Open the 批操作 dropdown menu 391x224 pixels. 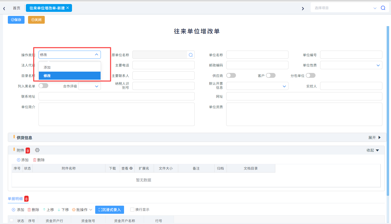pos(82,210)
